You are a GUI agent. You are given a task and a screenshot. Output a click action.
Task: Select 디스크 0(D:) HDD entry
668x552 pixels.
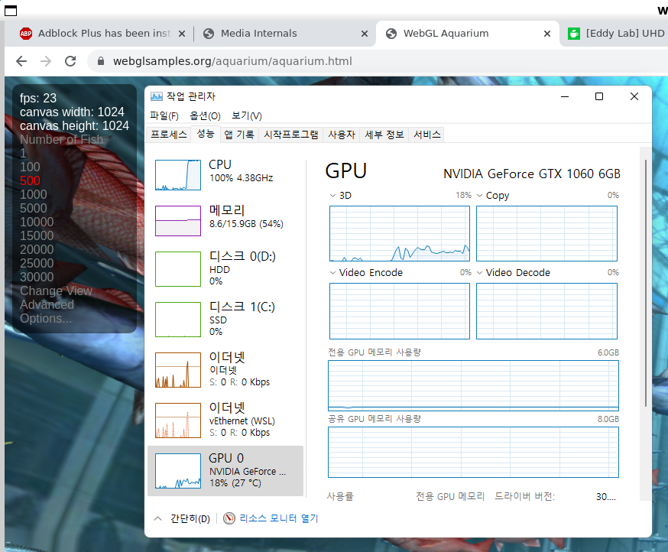[x=225, y=268]
